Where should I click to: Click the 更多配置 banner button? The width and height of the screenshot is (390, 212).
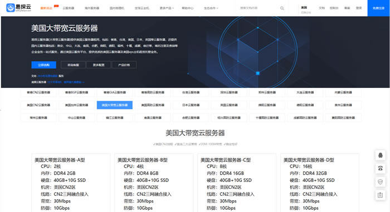[99, 65]
